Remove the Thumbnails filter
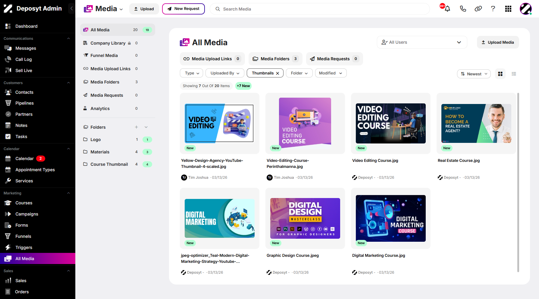Screen dimensions: 539x299 [x=277, y=73]
